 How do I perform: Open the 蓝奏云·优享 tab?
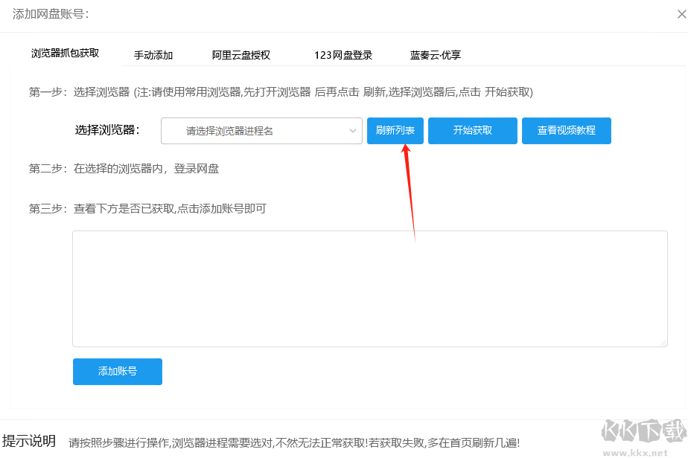coord(435,54)
